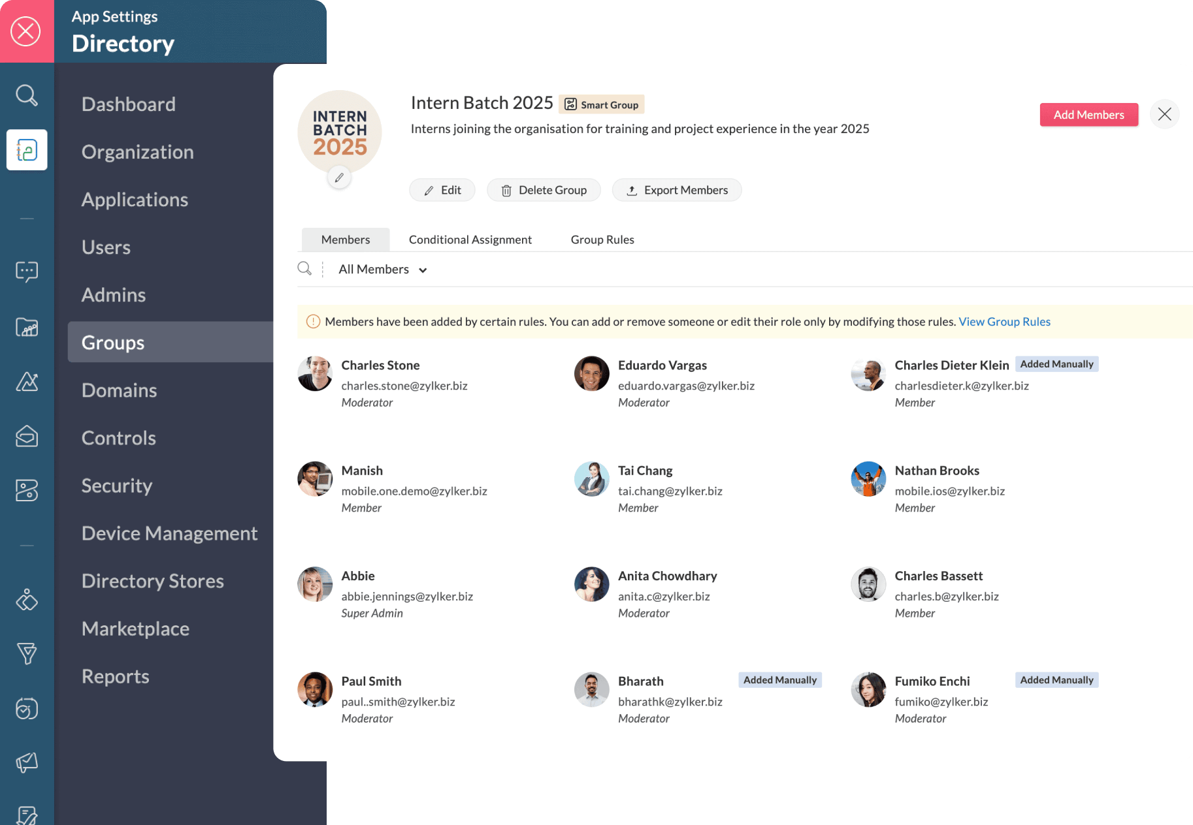Image resolution: width=1193 pixels, height=825 pixels.
Task: Click the notes icon at sidebar bottom
Action: tap(27, 813)
